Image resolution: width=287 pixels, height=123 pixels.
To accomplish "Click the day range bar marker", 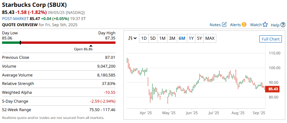I will click(20, 42).
